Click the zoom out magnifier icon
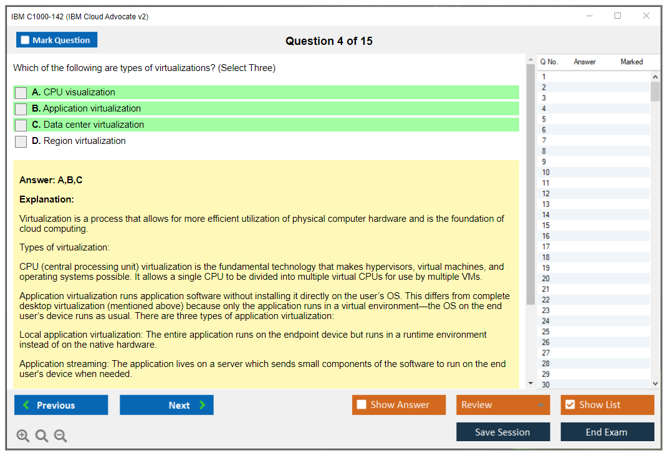 (60, 436)
